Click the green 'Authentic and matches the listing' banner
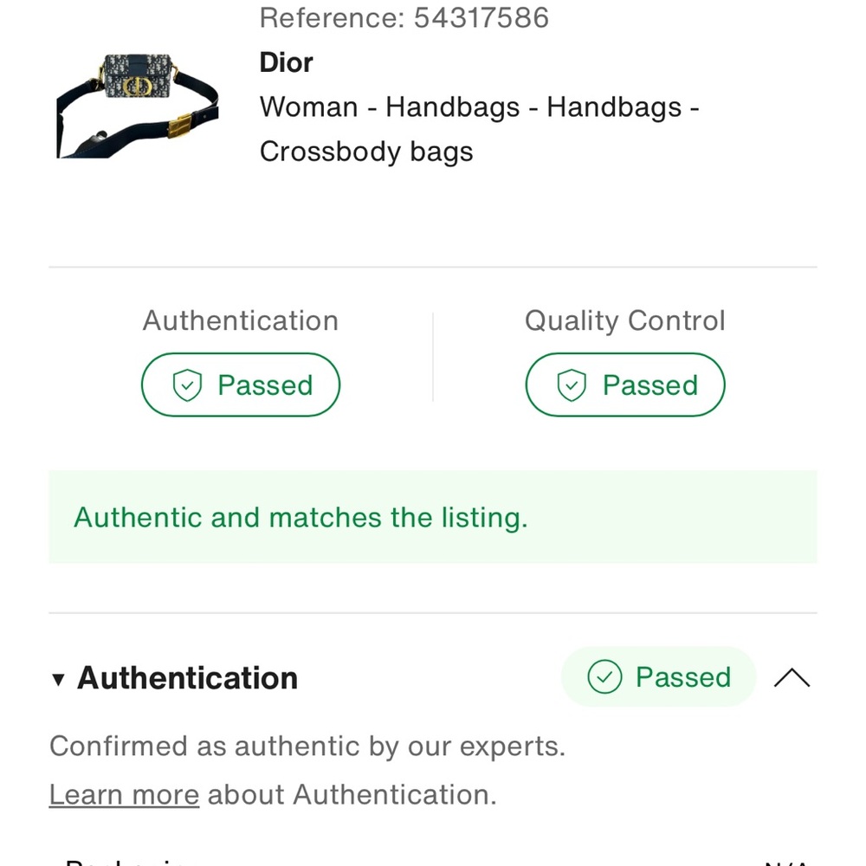 432,517
